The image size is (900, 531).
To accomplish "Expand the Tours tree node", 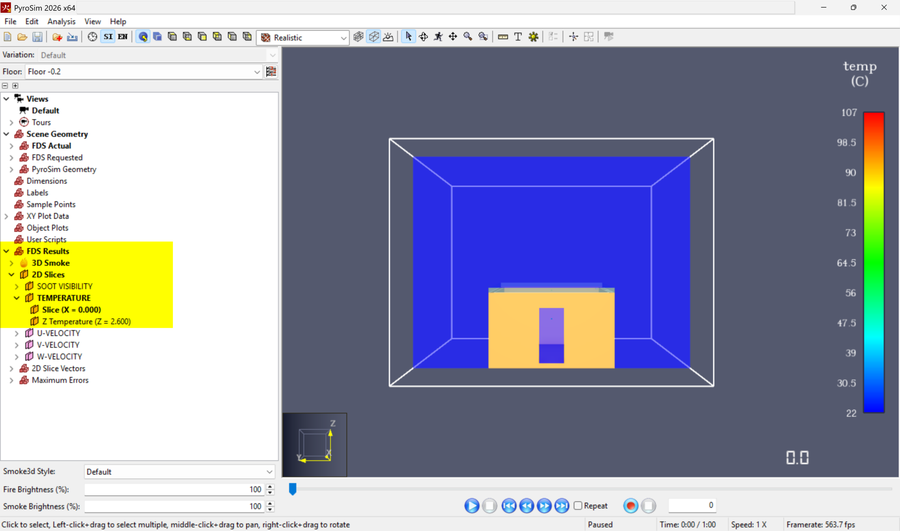I will (x=12, y=122).
